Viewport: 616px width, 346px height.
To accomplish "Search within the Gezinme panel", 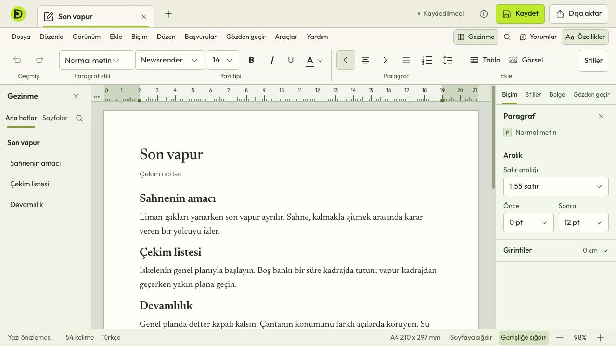I will (x=79, y=118).
